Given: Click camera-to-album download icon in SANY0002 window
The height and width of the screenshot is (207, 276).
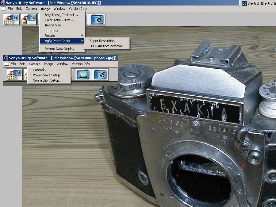Looking at the screenshot, I should pos(15,75).
